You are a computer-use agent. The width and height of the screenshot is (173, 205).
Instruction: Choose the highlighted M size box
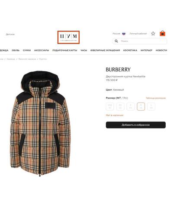click(141, 106)
